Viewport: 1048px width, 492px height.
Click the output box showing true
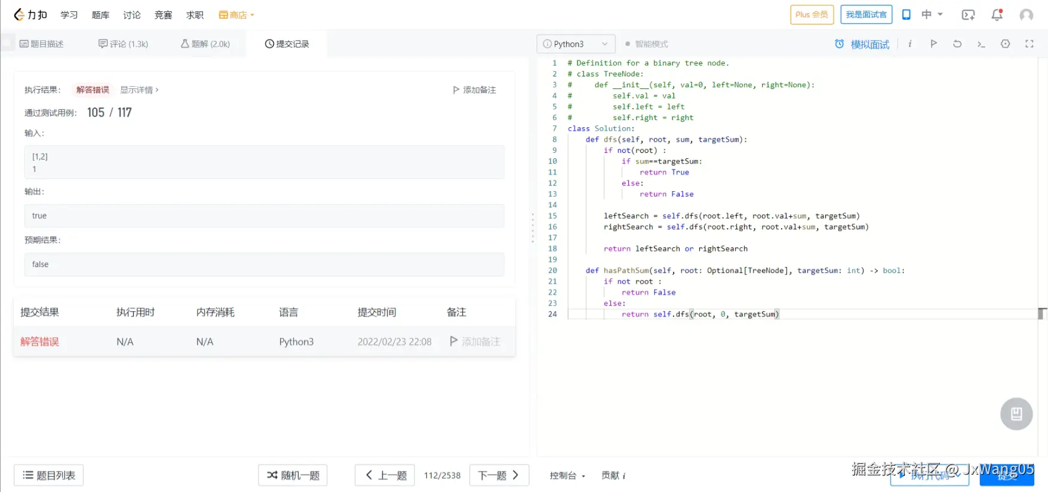[265, 216]
